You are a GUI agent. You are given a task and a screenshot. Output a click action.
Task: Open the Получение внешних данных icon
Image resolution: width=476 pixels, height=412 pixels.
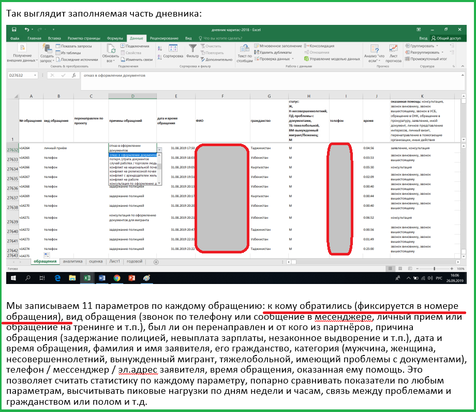[22, 48]
